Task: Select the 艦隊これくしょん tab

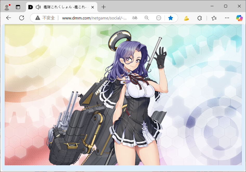Action: pyautogui.click(x=62, y=7)
